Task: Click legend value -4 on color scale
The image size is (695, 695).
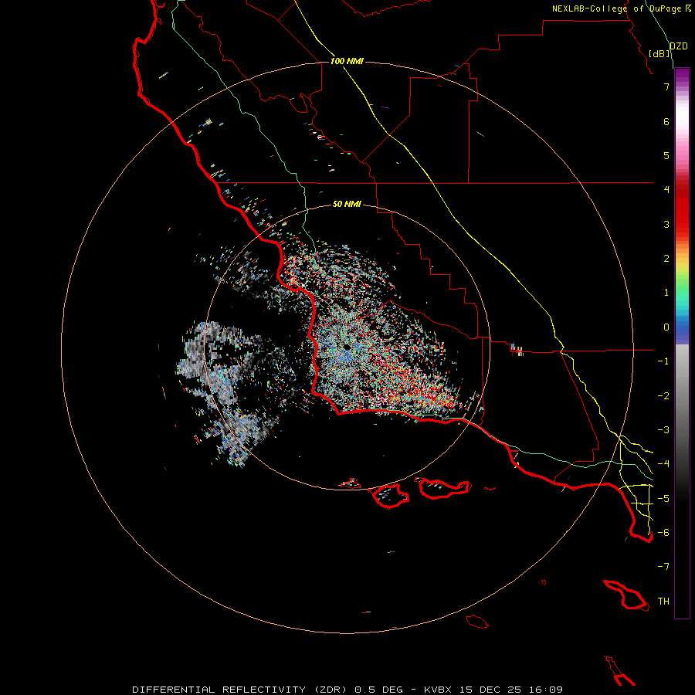Action: pyautogui.click(x=663, y=464)
